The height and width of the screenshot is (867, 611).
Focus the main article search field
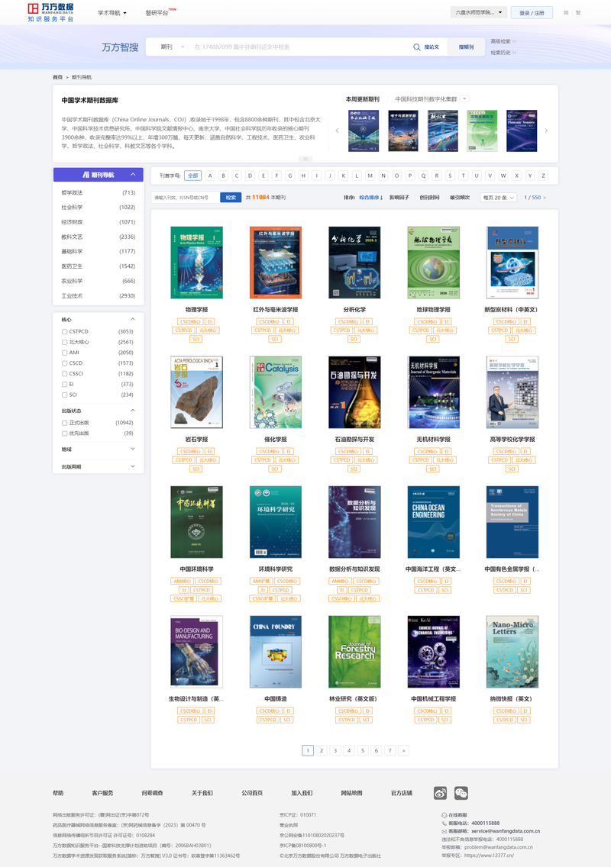coord(299,47)
